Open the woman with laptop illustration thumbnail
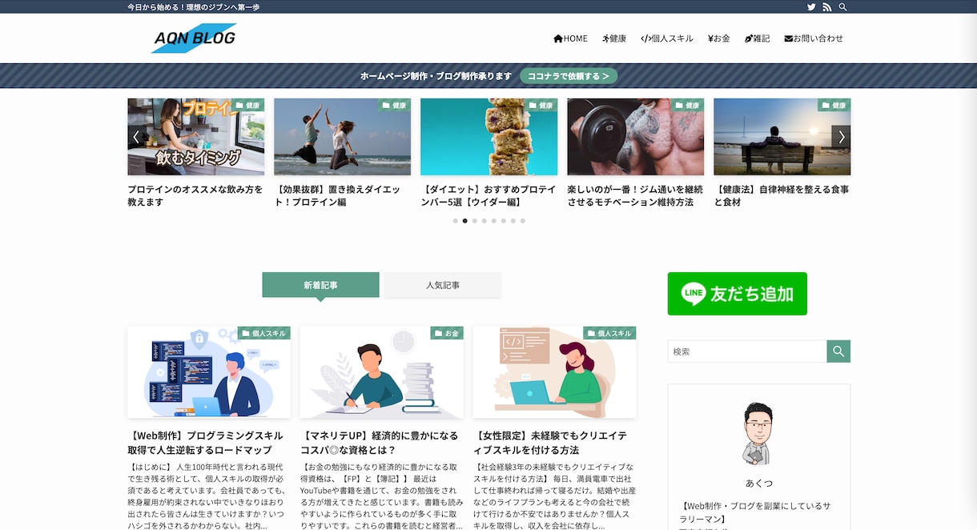The image size is (977, 530). 554,372
